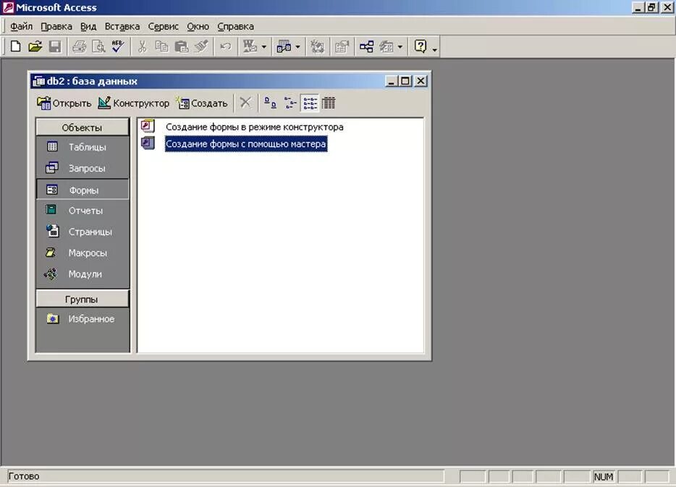
Task: Close the db2 database window
Action: point(421,81)
